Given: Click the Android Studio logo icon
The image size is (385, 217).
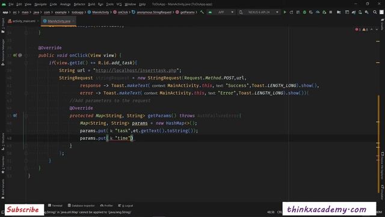Looking at the screenshot, I should [x=4, y=4].
